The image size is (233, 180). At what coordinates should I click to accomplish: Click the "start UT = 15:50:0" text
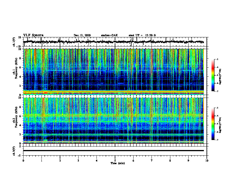tap(142, 35)
